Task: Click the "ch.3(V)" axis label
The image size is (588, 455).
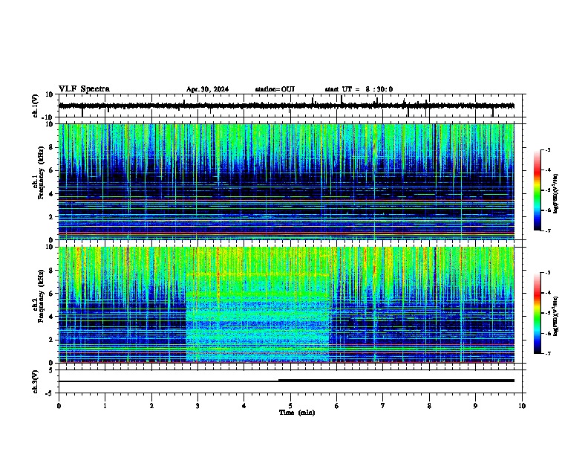Action: (36, 381)
